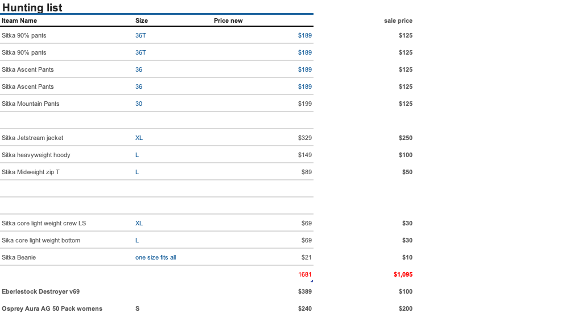Select the Osprey Aura AG 50 Pack cell
Viewport: 565px width, 317px height.
[52, 308]
